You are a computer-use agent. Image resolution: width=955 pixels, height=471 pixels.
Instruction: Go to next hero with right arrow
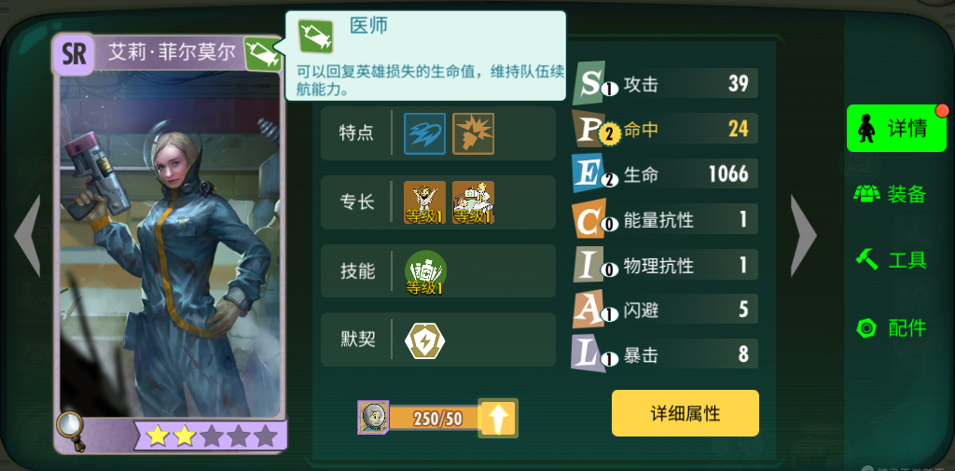point(803,235)
